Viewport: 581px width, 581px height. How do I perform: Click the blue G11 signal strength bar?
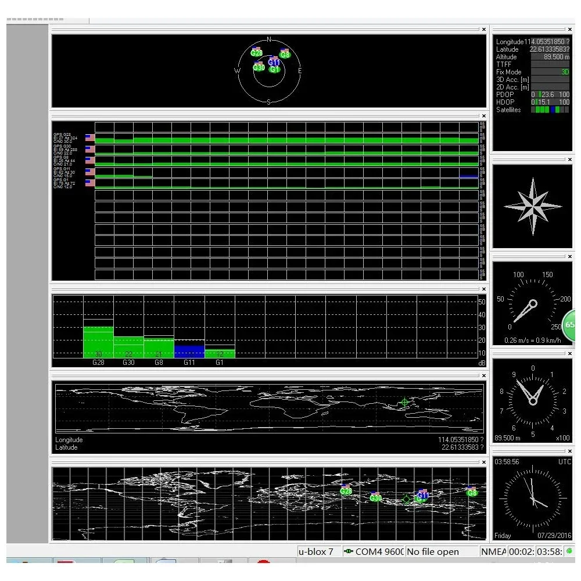(x=189, y=351)
